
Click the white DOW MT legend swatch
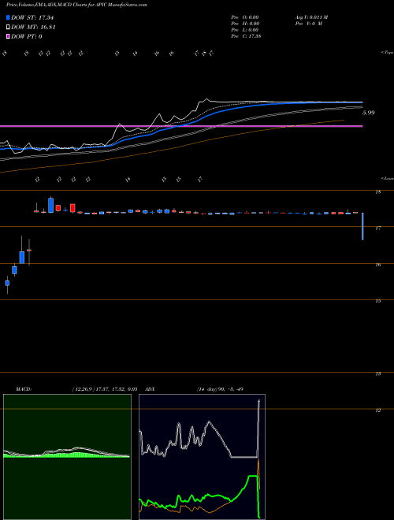[x=9, y=28]
